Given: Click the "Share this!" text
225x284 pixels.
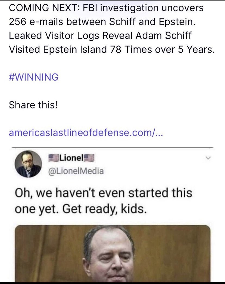Looking at the screenshot, I should tap(33, 105).
